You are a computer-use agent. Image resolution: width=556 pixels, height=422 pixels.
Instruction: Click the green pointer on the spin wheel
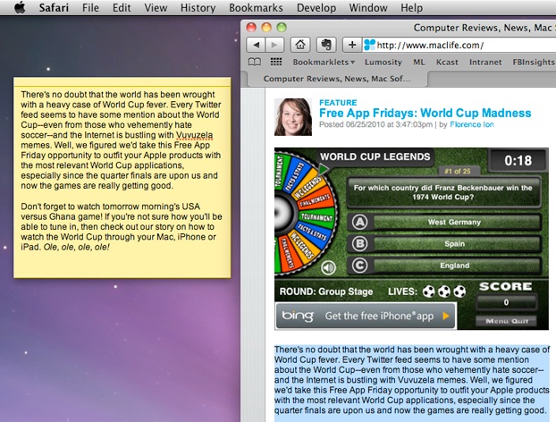tap(323, 169)
